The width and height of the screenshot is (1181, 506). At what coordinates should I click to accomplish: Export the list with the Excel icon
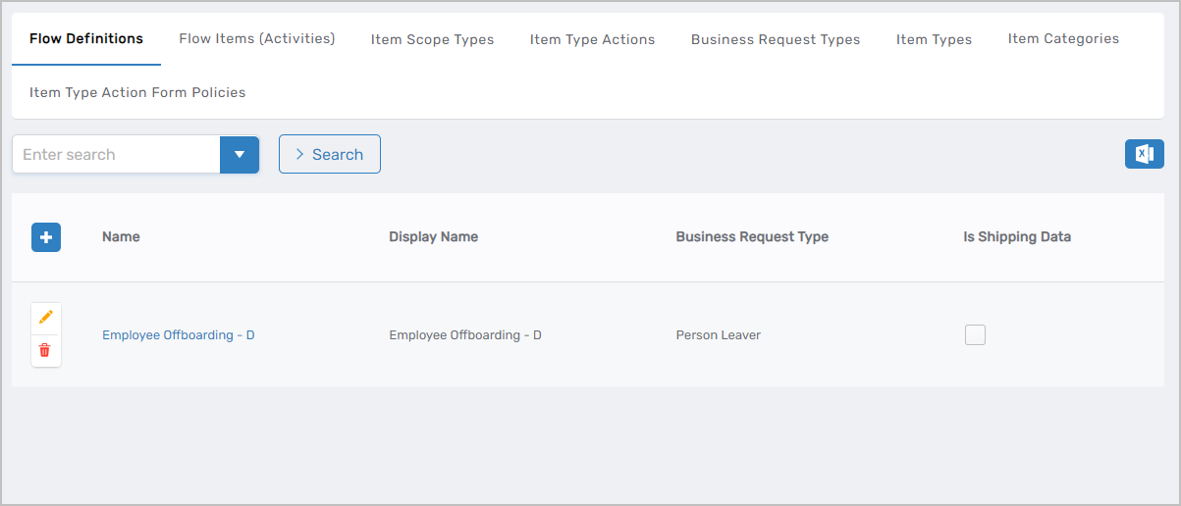coord(1144,154)
